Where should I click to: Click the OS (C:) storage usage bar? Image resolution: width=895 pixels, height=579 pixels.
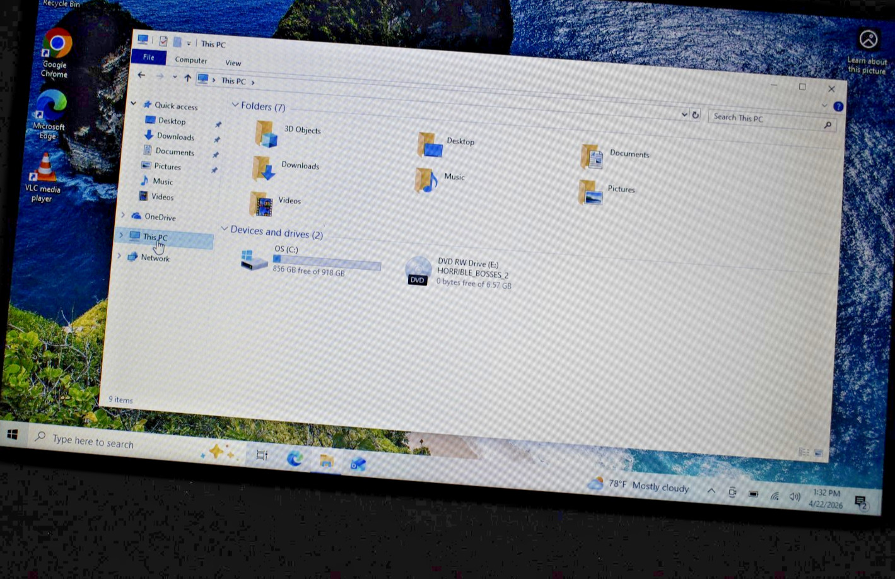[327, 262]
